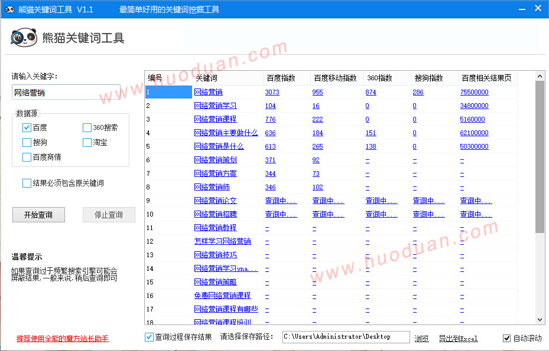The width and height of the screenshot is (549, 351).
Task: Open keyword link 网络营销策划
Action: 215,160
